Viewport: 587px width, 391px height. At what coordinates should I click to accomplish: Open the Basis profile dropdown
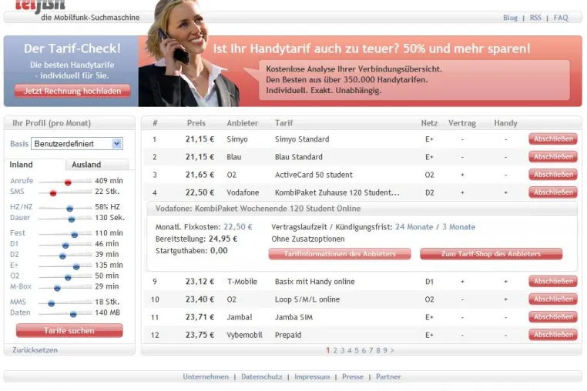(77, 144)
